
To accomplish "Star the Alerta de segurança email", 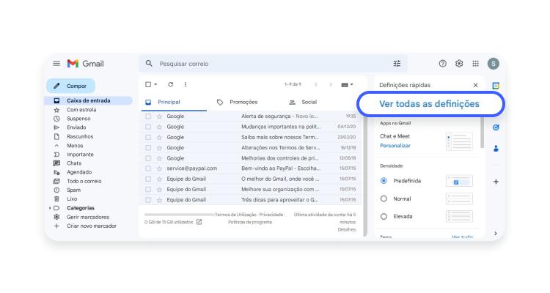I will pos(159,116).
